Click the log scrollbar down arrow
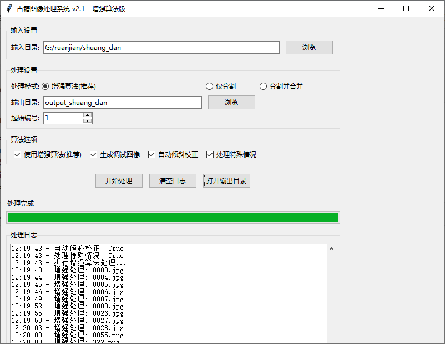The height and width of the screenshot is (344, 445). point(332,340)
